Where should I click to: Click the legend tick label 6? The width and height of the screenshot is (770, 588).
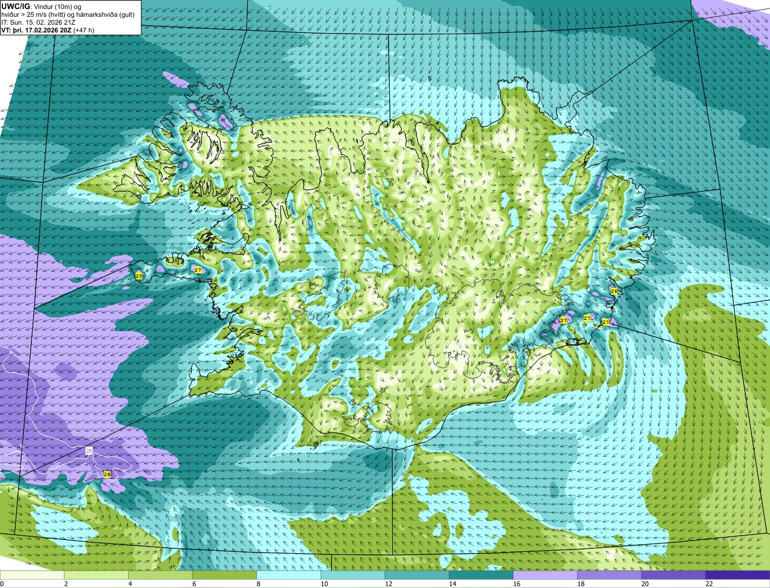194,584
